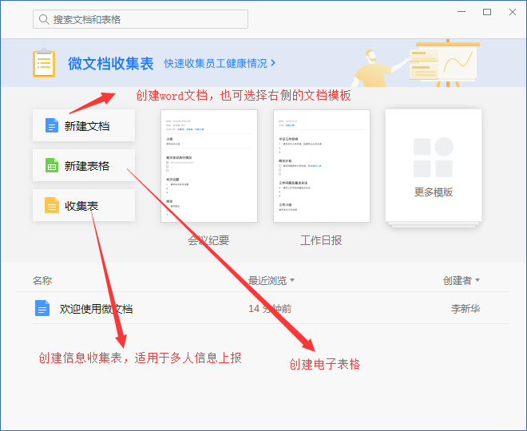Click the green spreadsheet icon beside 新建表格
Image resolution: width=527 pixels, height=431 pixels.
point(52,166)
